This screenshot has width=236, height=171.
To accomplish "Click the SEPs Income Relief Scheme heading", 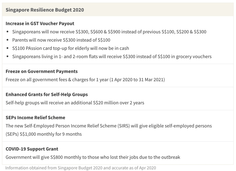I will pos(35,117).
